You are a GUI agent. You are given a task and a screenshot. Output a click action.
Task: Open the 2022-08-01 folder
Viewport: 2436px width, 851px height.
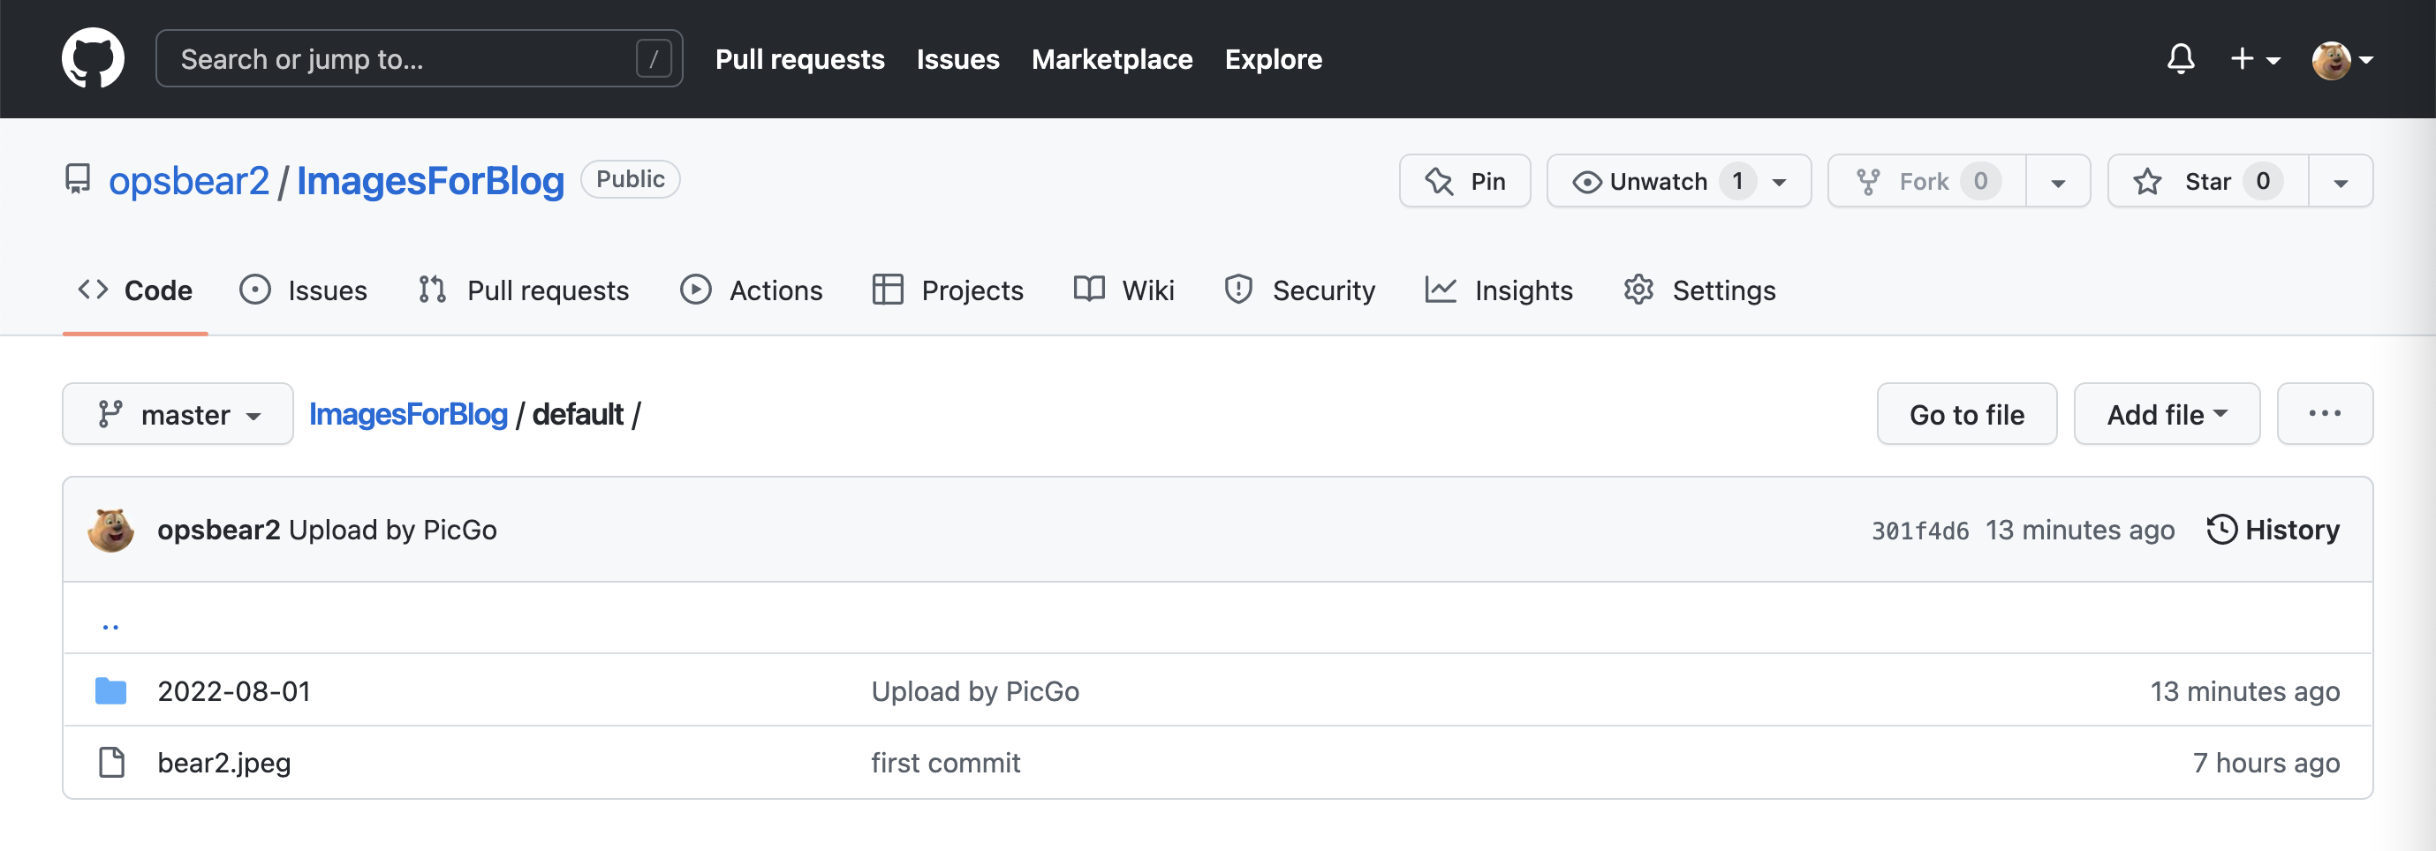(233, 691)
